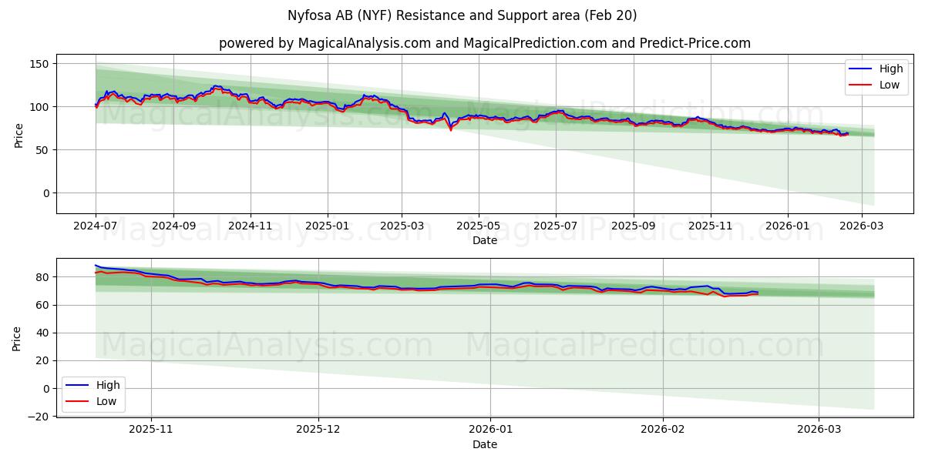
Task: Click the '40' y-axis tick on bottom chart
Action: [43, 333]
